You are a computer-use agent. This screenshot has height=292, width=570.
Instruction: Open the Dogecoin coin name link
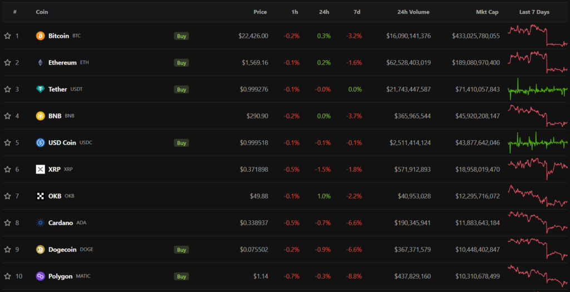(62, 250)
